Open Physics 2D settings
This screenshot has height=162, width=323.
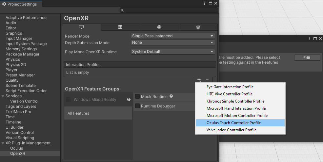(x=16, y=65)
